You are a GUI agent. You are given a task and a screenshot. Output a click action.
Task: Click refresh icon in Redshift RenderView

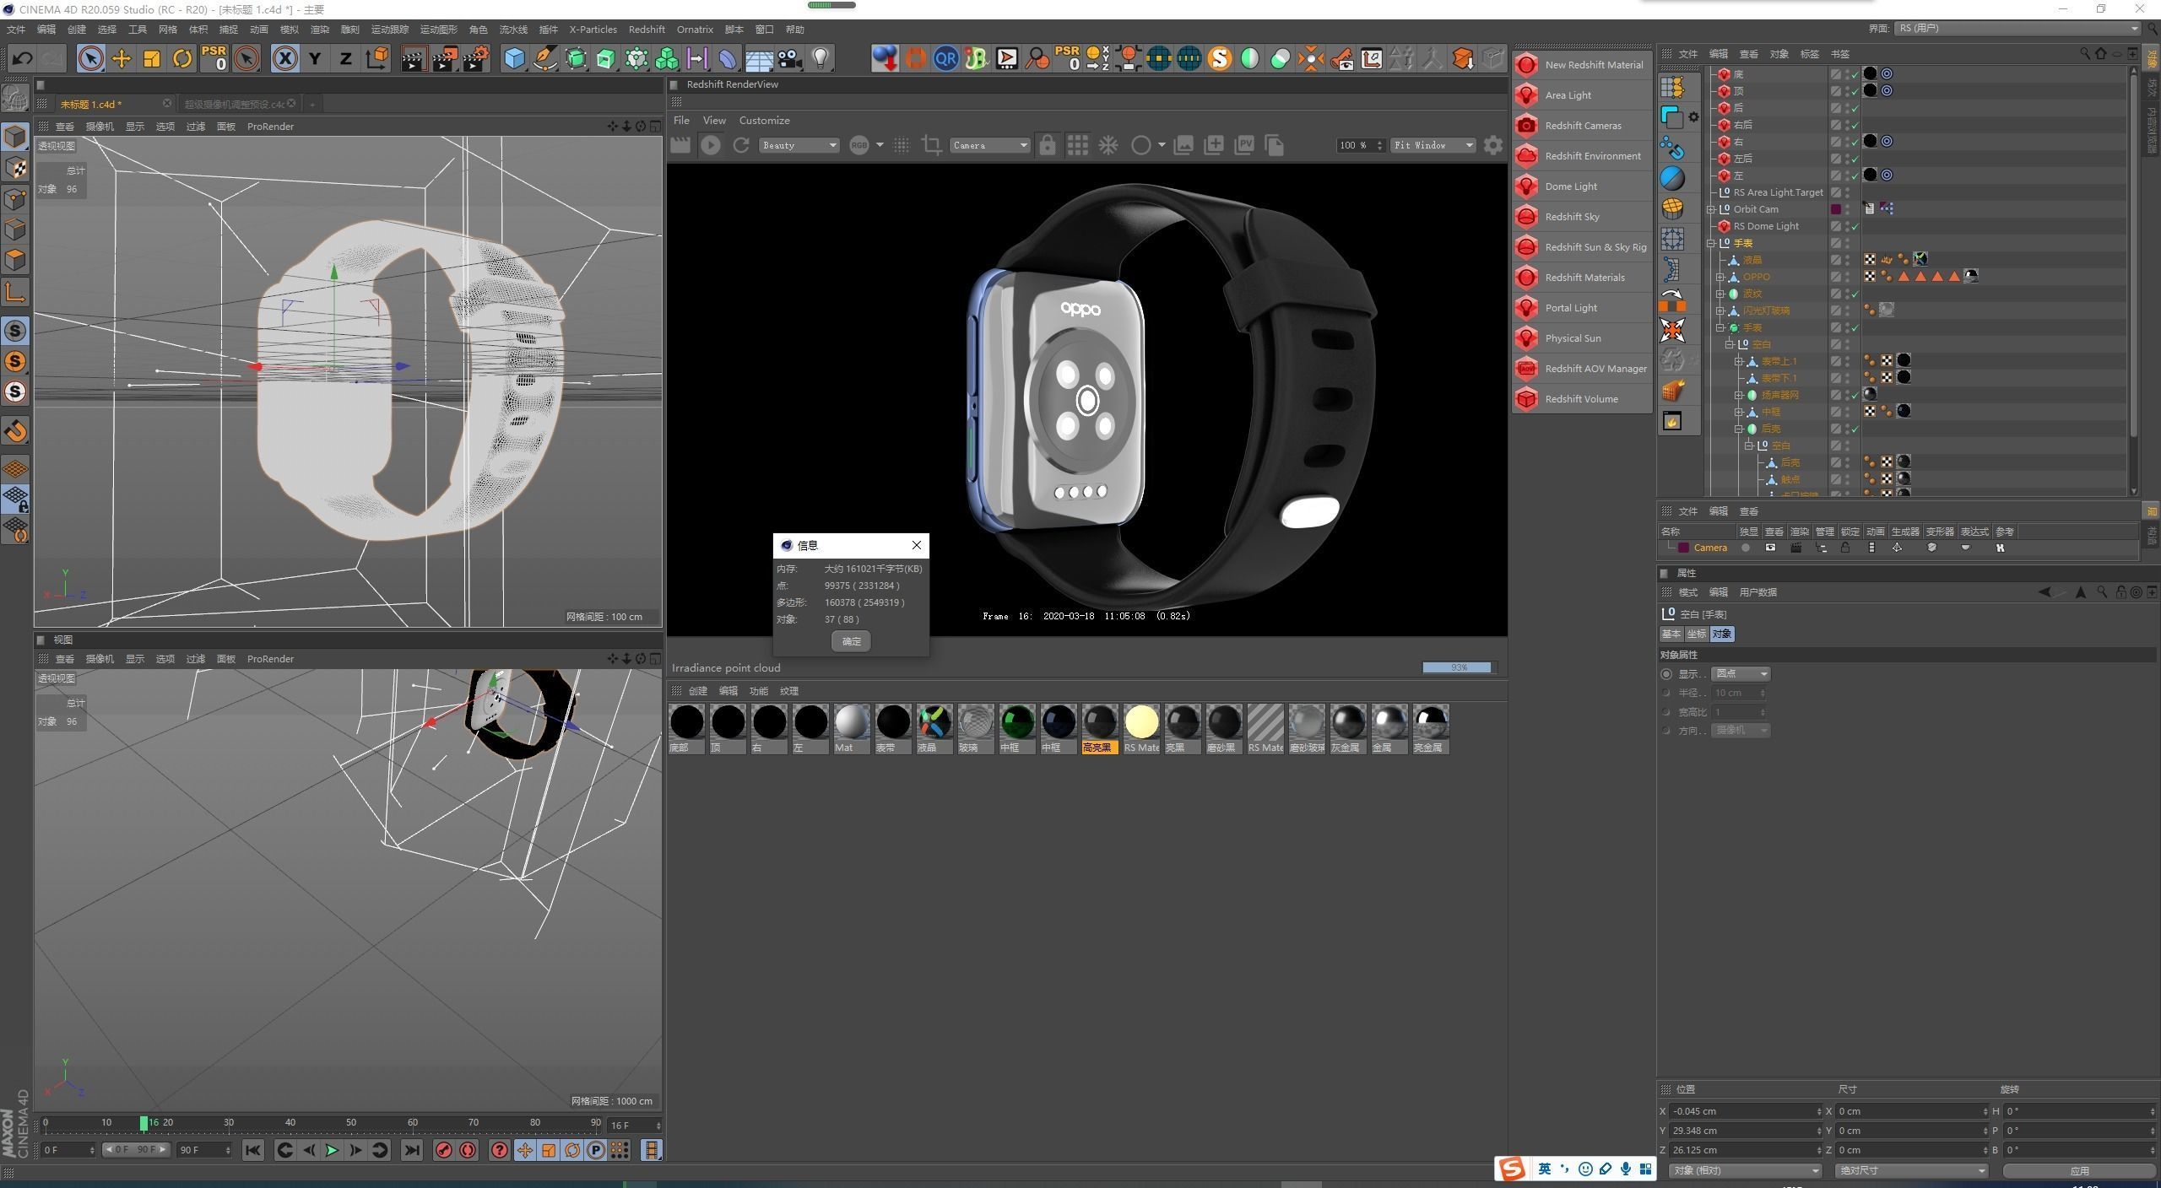(x=741, y=145)
